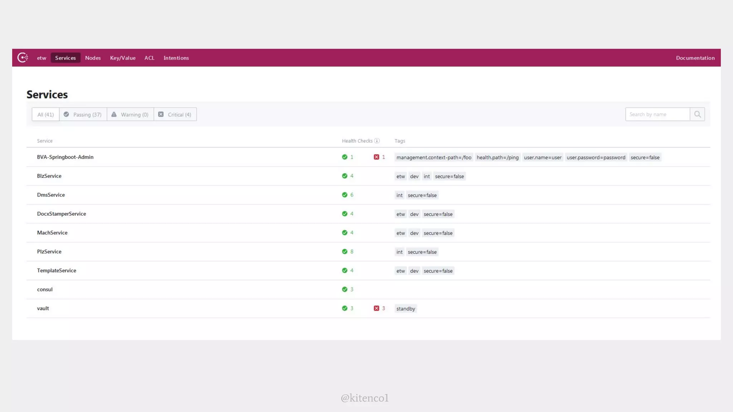This screenshot has height=412, width=733.
Task: Click the search magnifier icon
Action: pyautogui.click(x=697, y=114)
